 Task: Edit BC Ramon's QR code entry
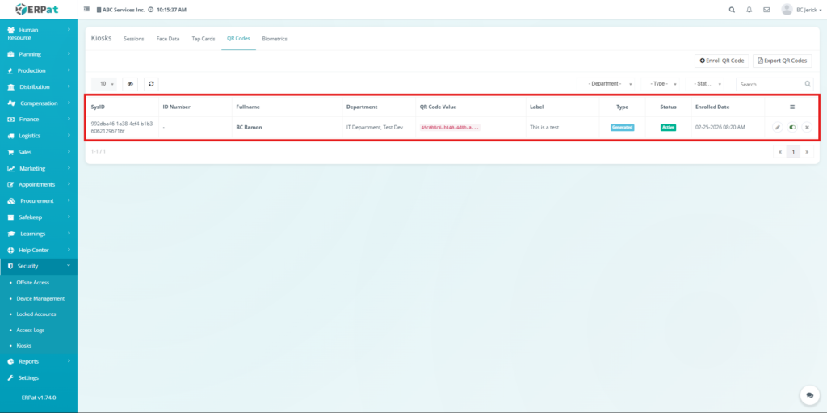(777, 127)
